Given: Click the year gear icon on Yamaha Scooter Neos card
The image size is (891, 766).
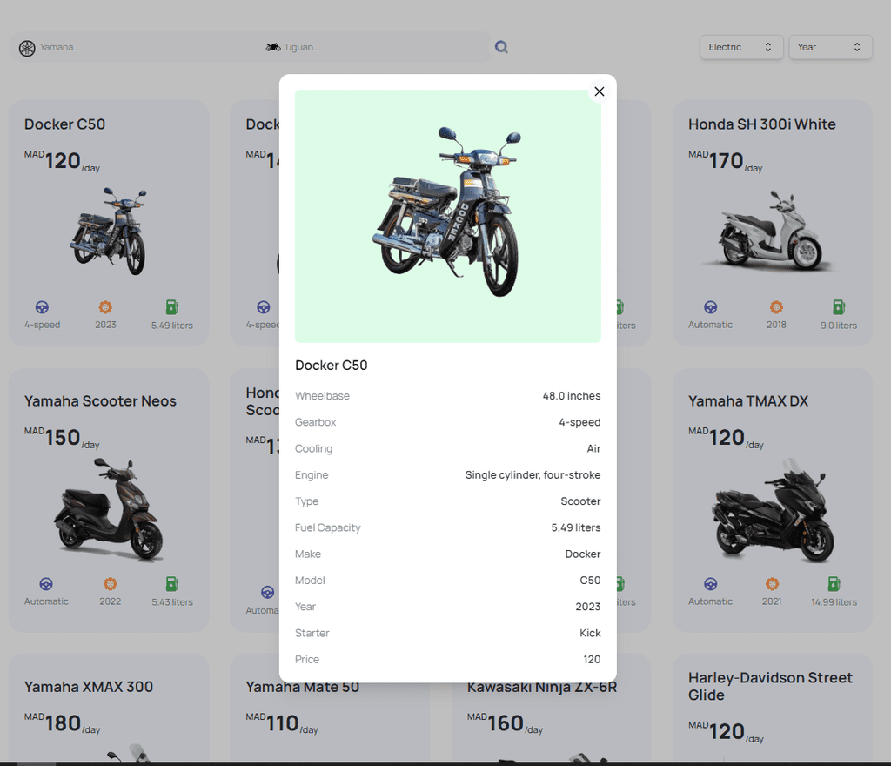Looking at the screenshot, I should point(111,584).
